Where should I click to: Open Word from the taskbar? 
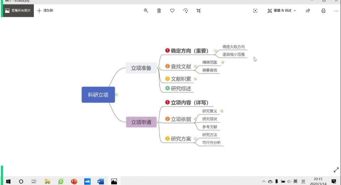coord(100,182)
